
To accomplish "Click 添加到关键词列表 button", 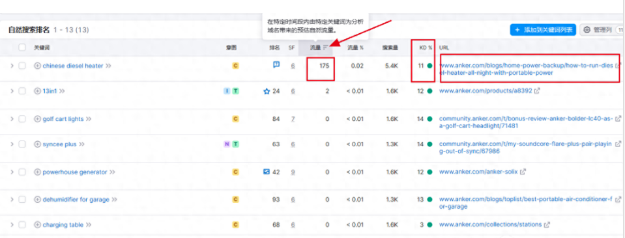I will click(543, 30).
